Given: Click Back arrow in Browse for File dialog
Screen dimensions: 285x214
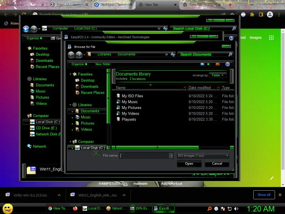Looking at the screenshot, I should [71, 54].
